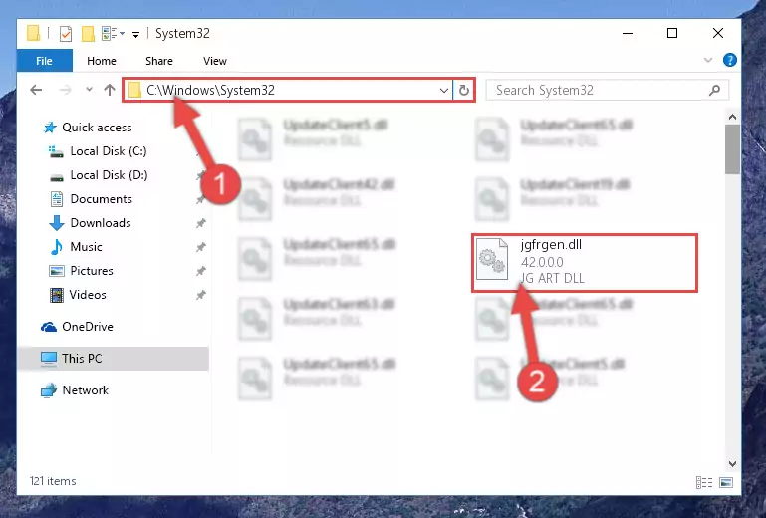Select Network in the navigation pane
The image size is (766, 518).
[85, 390]
